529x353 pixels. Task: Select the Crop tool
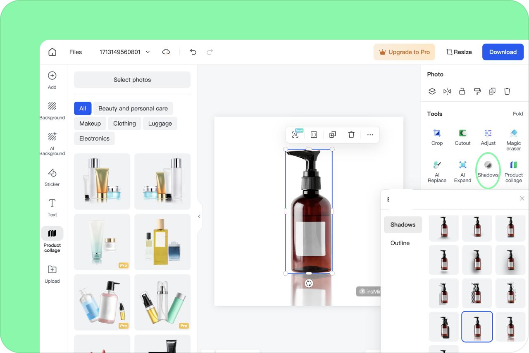pyautogui.click(x=437, y=137)
